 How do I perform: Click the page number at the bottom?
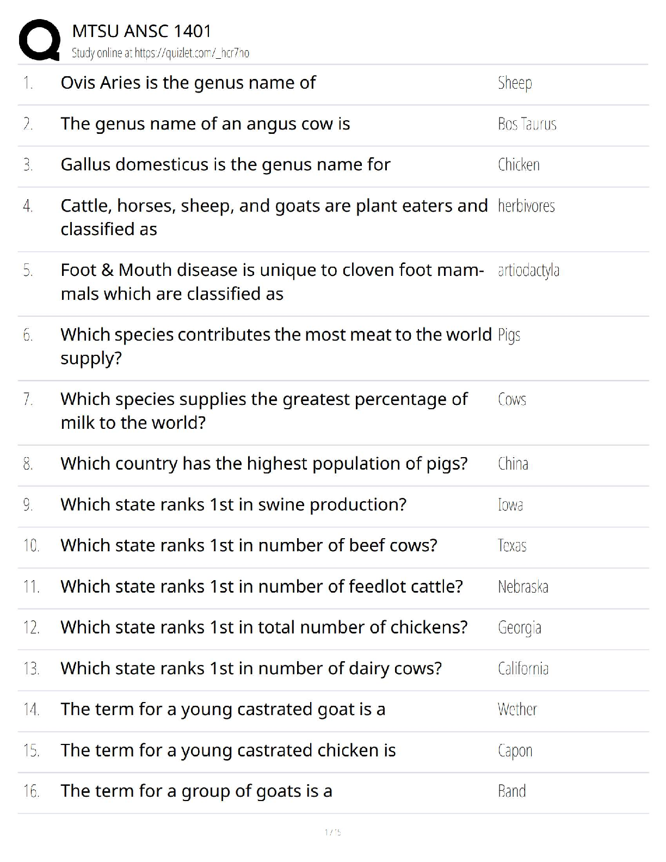[332, 832]
